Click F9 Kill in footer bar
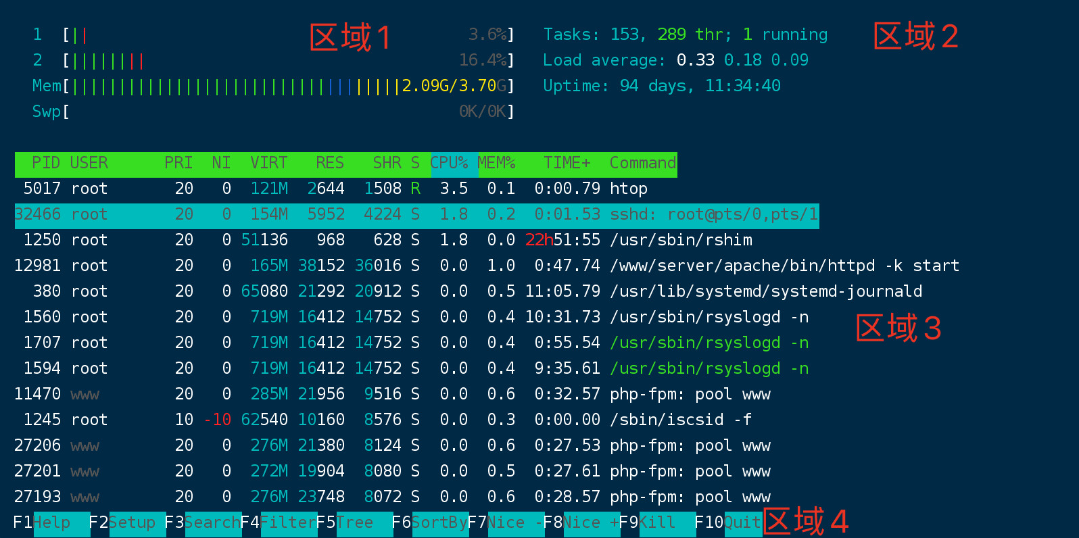 [x=657, y=522]
